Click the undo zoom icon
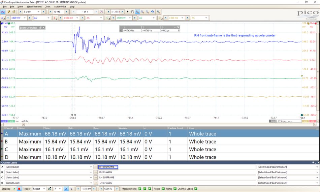Image resolution: width=320 pixels, height=192 pixels. pos(152,12)
